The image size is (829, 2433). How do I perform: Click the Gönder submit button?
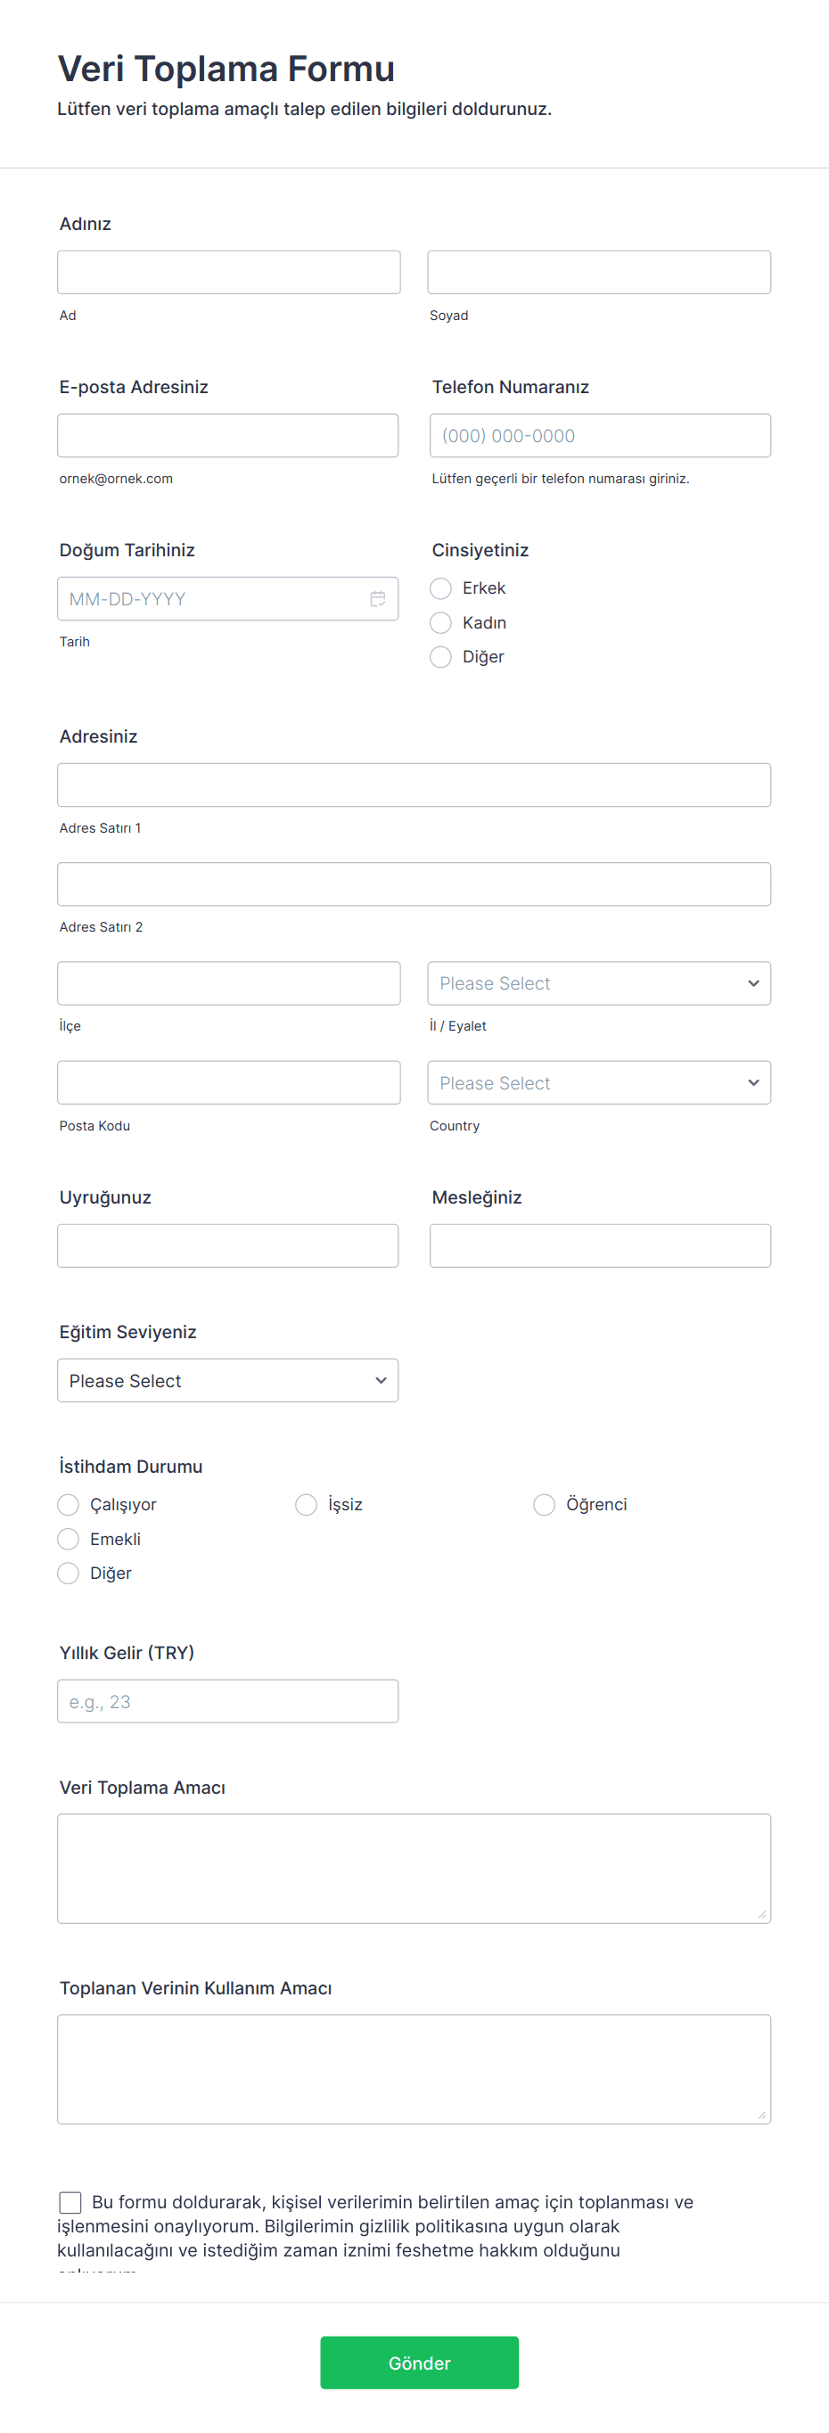419,2363
